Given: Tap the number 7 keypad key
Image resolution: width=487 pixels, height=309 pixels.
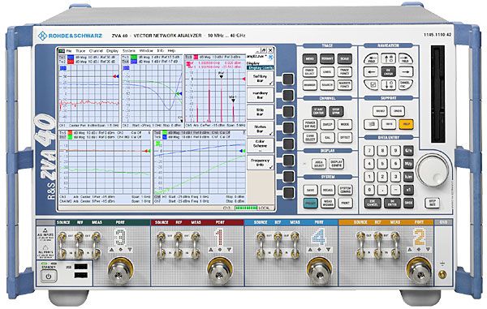Looking at the screenshot, I should [x=369, y=151].
